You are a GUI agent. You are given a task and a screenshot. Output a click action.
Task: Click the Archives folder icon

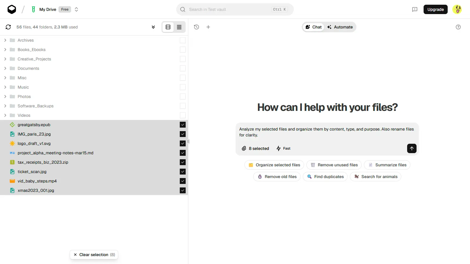click(x=12, y=40)
